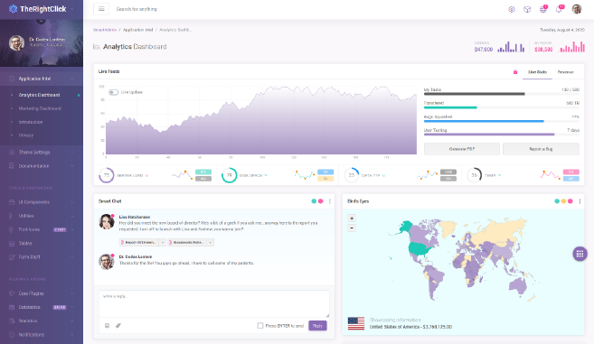594x344 pixels.
Task: Click Lisa Hutchinson's chat avatar
Action: 107,222
